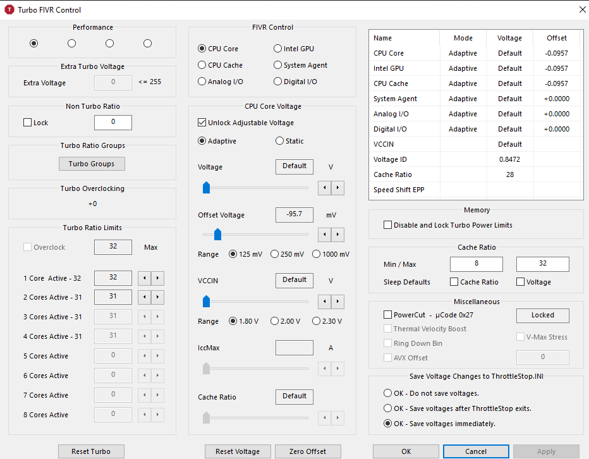The image size is (589, 459).
Task: Select Save voltages after ThrottleStop exits
Action: [458, 408]
